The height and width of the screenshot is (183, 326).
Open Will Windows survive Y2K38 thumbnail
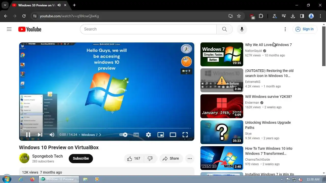coord(222,106)
